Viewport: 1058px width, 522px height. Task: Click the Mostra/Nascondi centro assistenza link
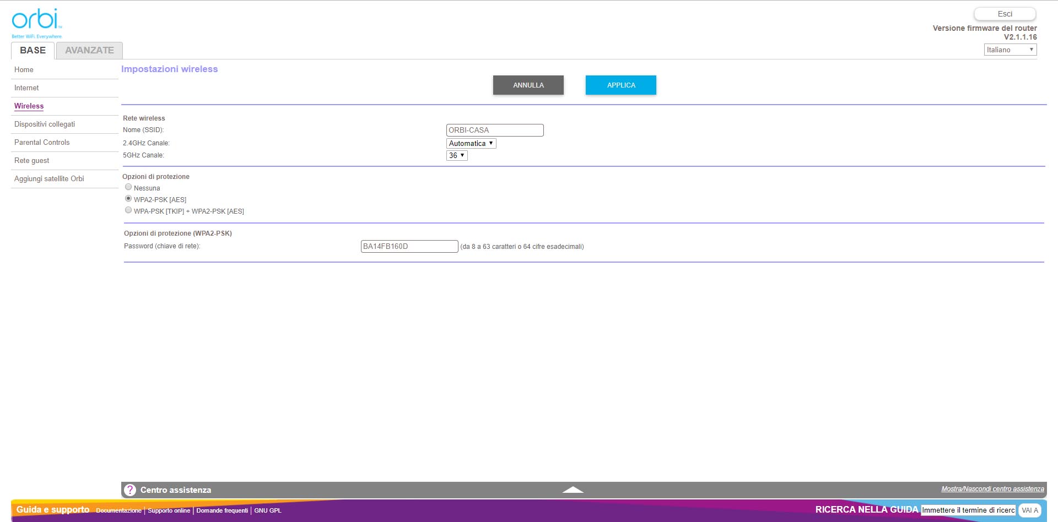(x=992, y=489)
